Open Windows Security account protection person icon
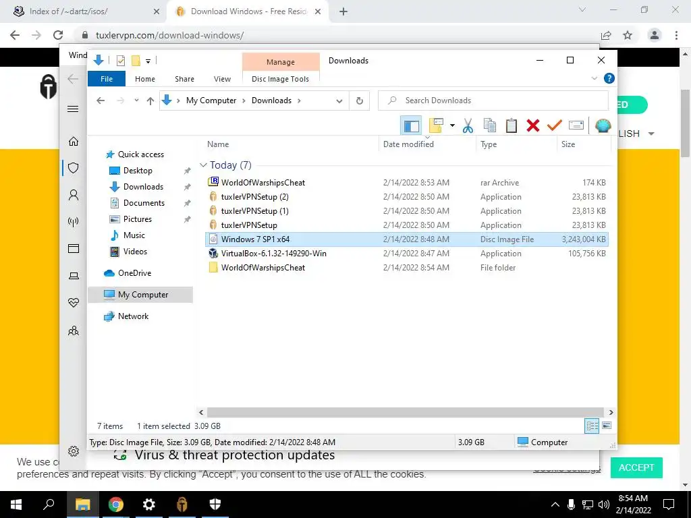691x518 pixels. tap(74, 195)
